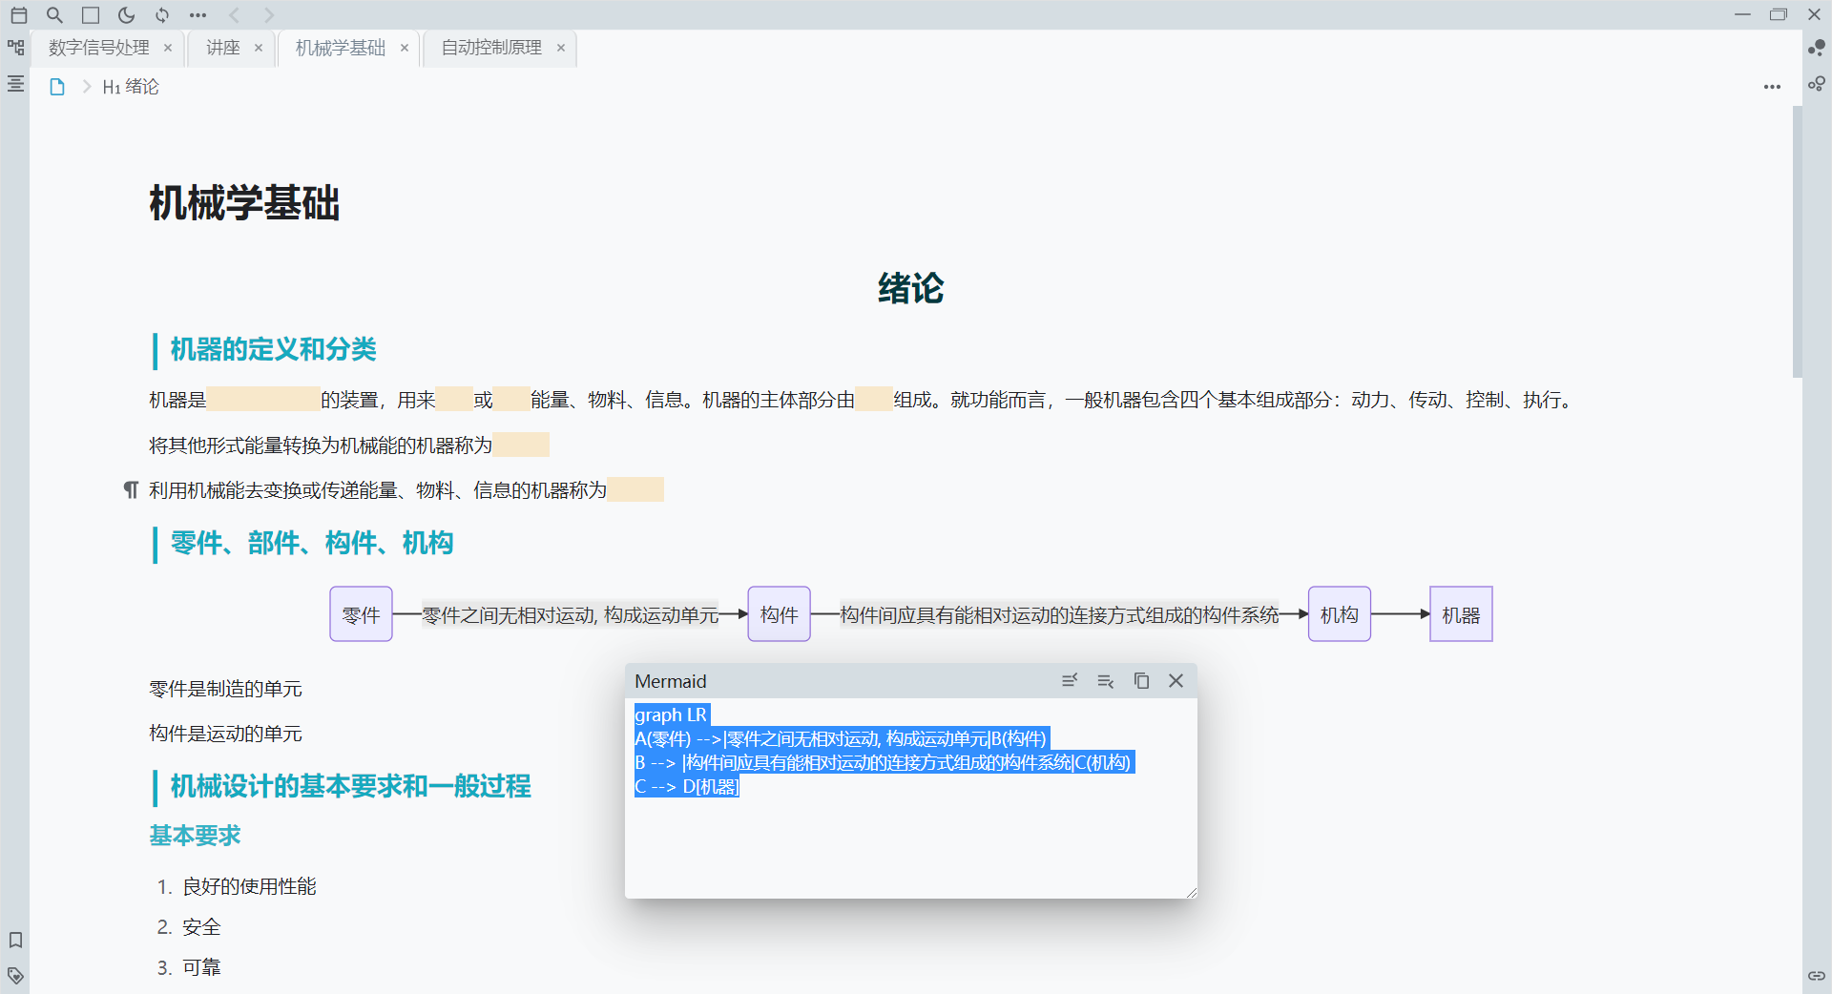Click the bookmark icon at bottom left

pyautogui.click(x=15, y=941)
